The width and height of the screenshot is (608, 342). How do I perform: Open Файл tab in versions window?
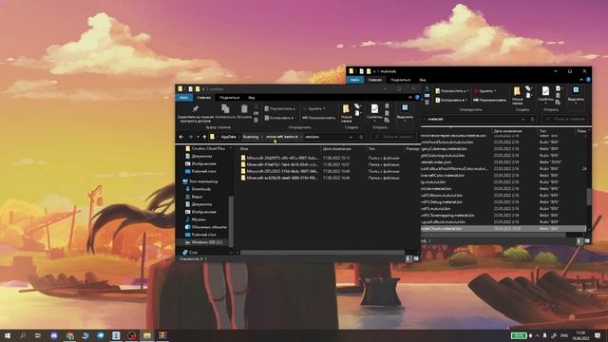pos(183,97)
